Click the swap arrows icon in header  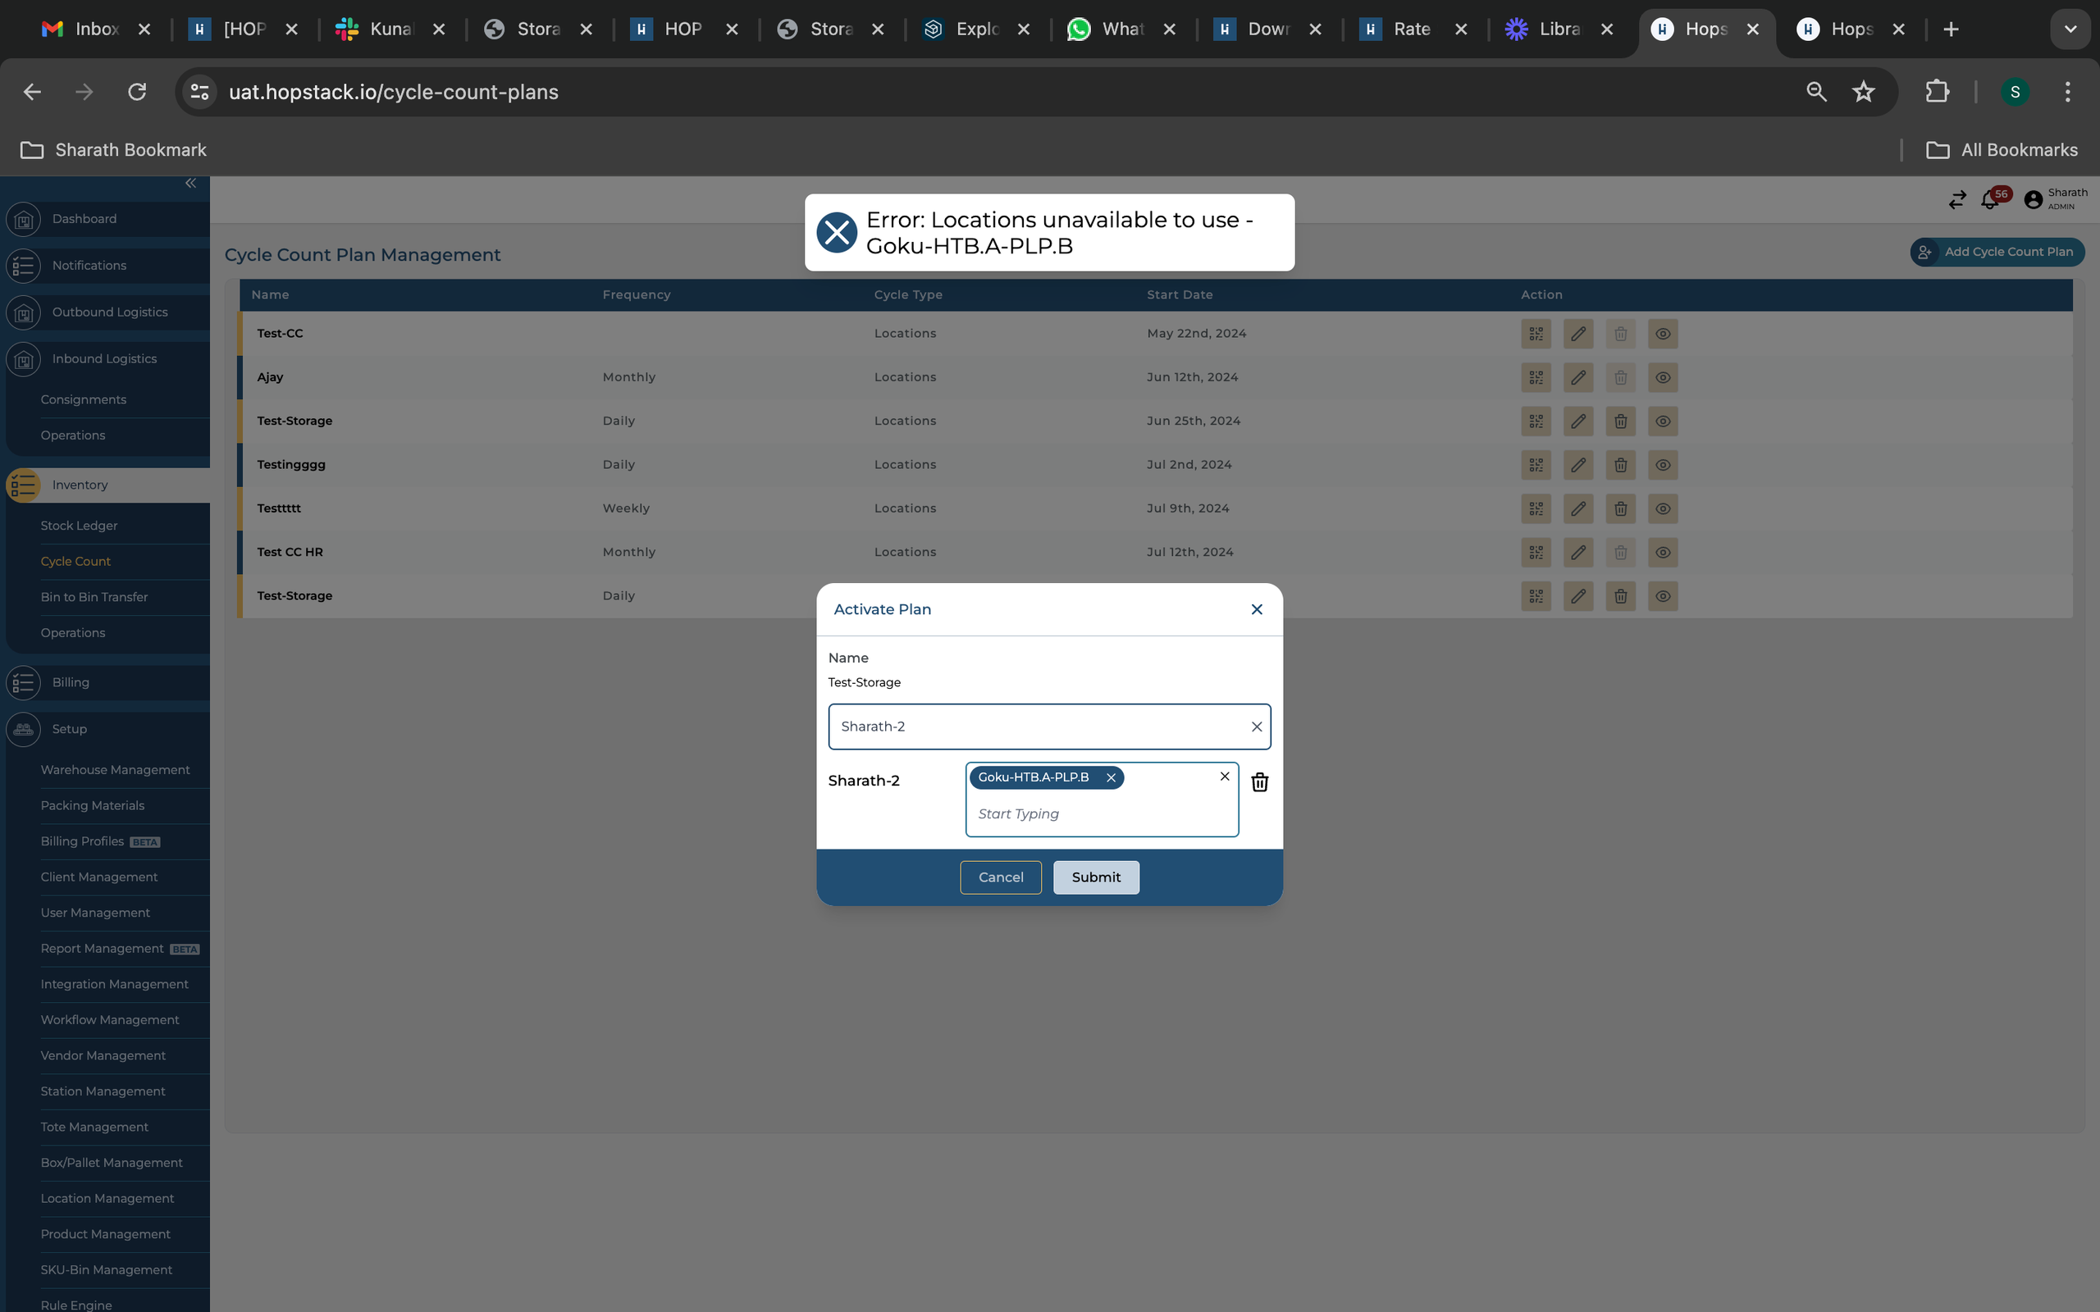pyautogui.click(x=1956, y=200)
